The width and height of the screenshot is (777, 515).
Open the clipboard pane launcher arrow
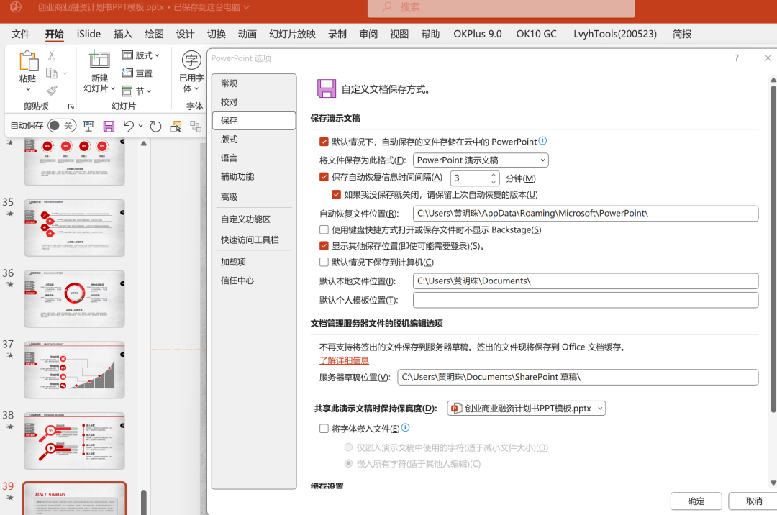71,106
